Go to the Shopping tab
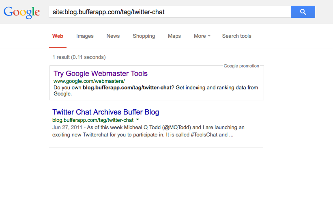The image size is (333, 210). pyautogui.click(x=144, y=36)
